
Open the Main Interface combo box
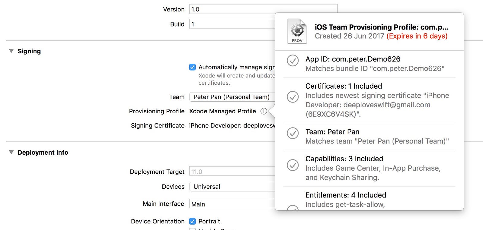pyautogui.click(x=232, y=204)
